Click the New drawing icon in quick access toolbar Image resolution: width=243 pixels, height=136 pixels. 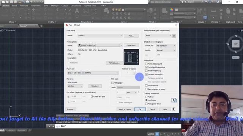pos(3,2)
